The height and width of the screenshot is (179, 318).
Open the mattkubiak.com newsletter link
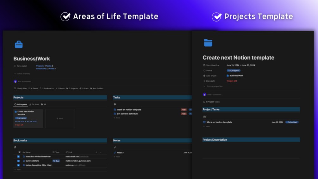click(77, 157)
